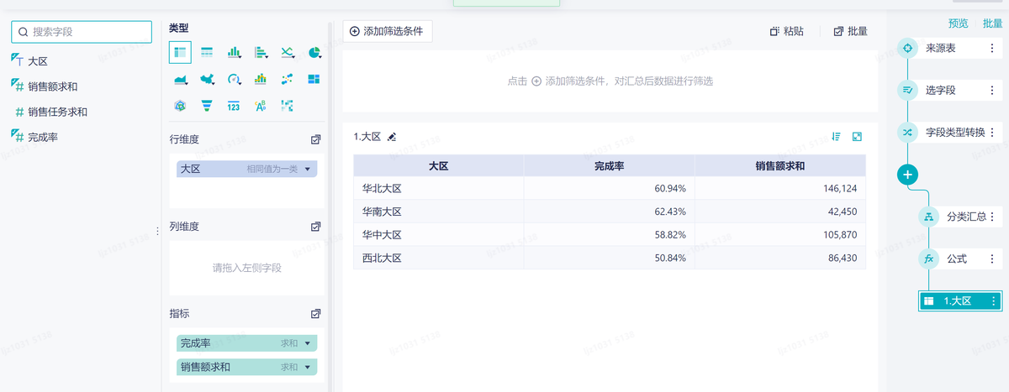
Task: Open the more menu for 1.大区 step
Action: coord(993,301)
